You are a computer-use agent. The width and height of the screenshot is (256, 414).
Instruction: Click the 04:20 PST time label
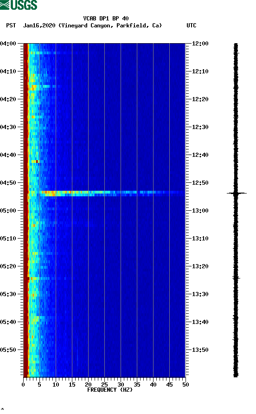pyautogui.click(x=8, y=99)
